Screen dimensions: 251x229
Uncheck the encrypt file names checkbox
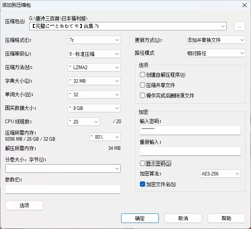[142, 184]
